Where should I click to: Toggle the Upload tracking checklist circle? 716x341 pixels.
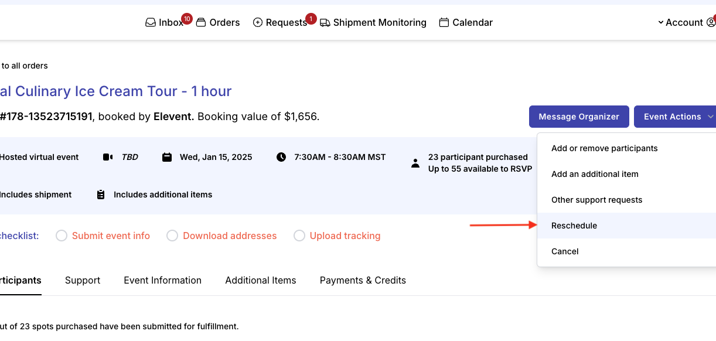tap(299, 236)
